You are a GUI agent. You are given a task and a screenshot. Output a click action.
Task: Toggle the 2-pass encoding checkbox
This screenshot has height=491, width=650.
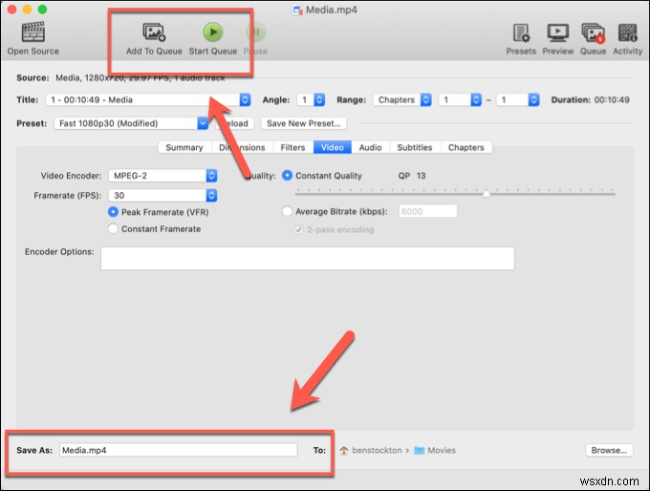pos(298,230)
